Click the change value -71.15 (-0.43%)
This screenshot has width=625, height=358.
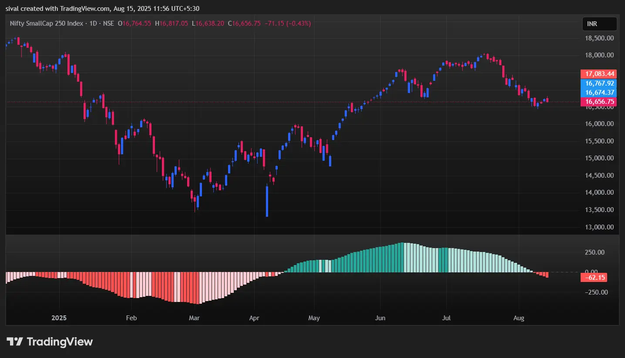288,23
